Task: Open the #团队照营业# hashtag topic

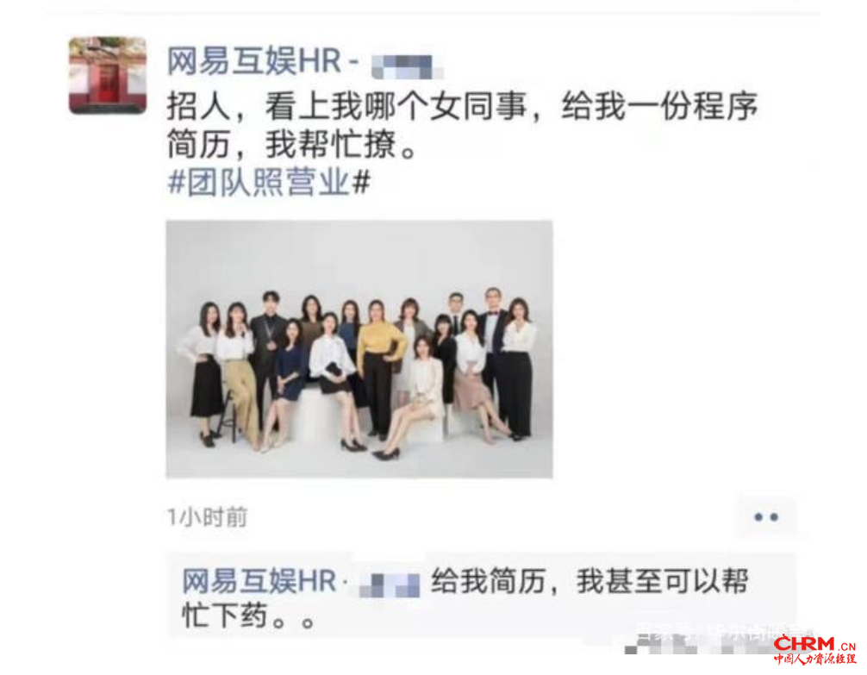Action: coord(269,182)
